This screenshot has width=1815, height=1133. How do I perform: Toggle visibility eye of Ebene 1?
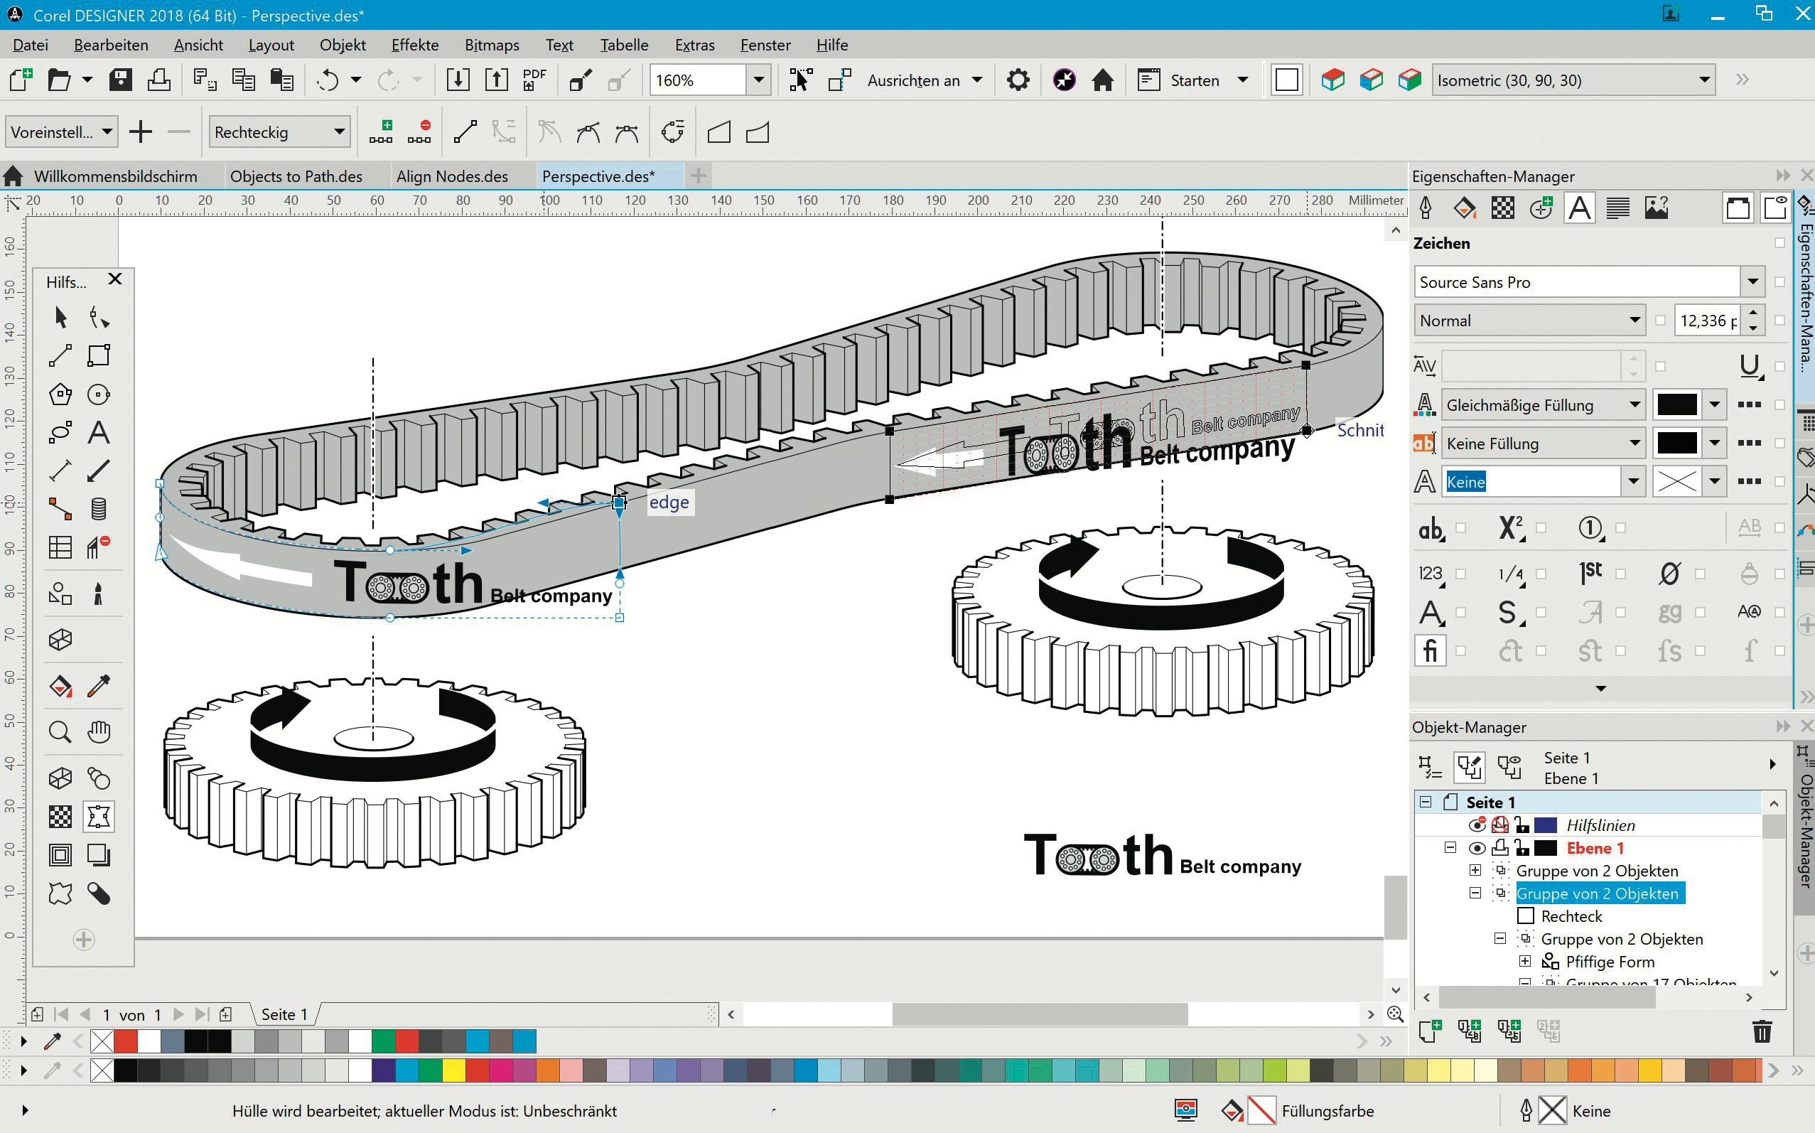pos(1477,848)
